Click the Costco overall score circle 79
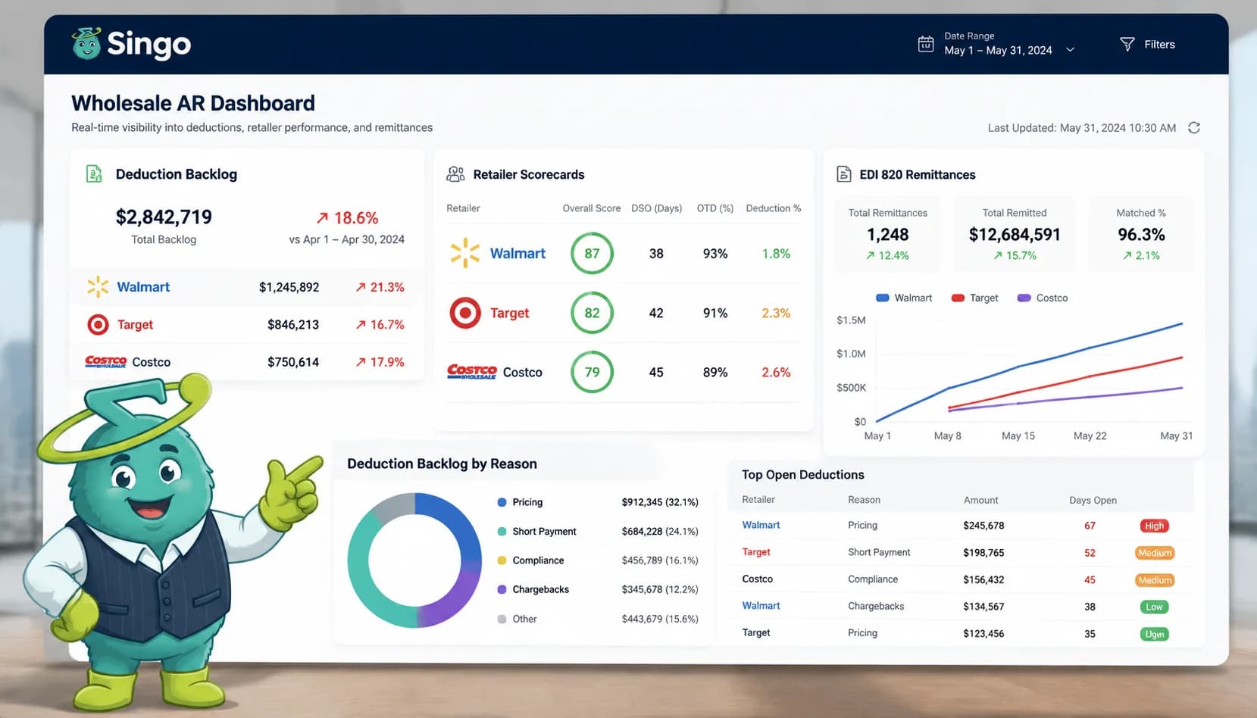Viewport: 1257px width, 718px height. (592, 372)
